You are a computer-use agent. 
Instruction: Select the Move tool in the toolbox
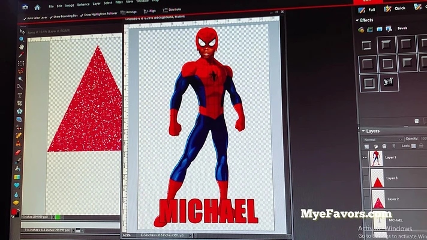(22, 32)
